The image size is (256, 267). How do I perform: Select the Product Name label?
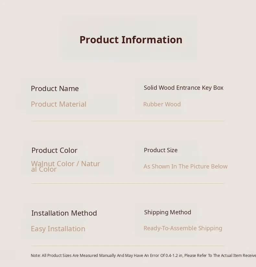point(55,88)
